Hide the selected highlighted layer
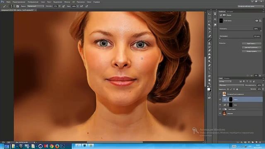 [220, 99]
